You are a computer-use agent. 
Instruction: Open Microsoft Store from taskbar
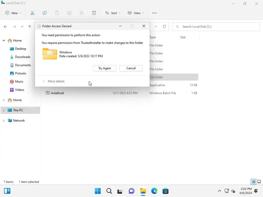pos(165,191)
